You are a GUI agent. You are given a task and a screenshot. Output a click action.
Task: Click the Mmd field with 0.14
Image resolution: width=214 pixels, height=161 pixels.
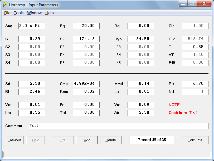(141, 84)
